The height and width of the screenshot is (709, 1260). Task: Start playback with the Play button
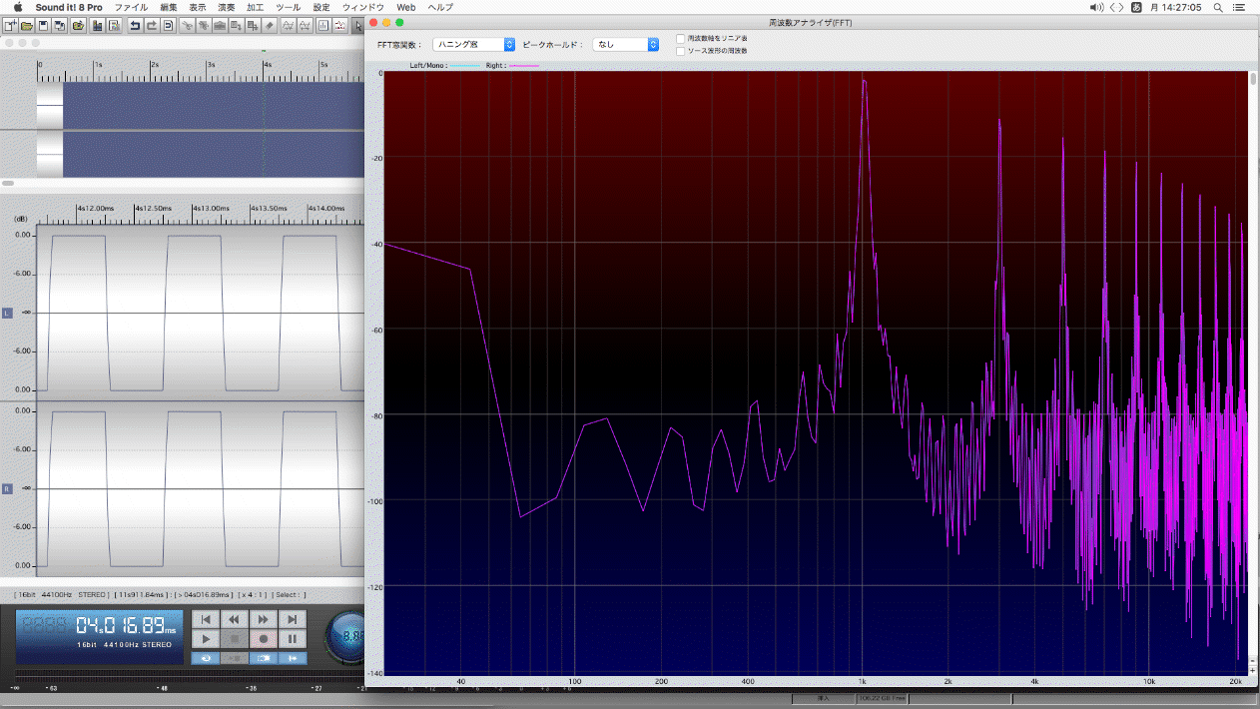tap(206, 639)
